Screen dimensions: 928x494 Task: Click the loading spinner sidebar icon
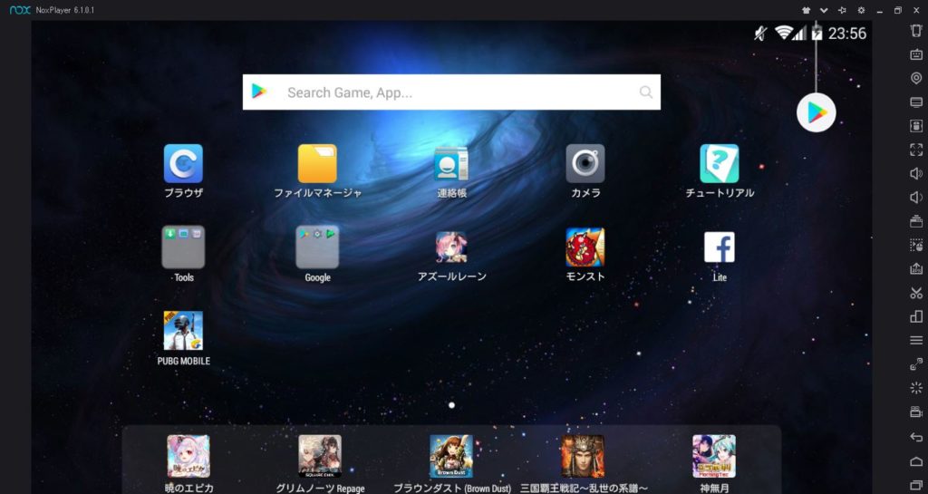click(x=916, y=388)
